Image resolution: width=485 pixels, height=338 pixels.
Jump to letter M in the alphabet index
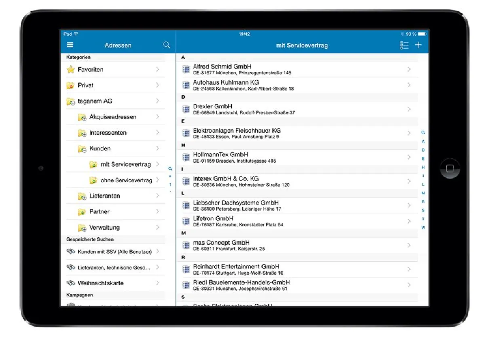click(x=423, y=193)
